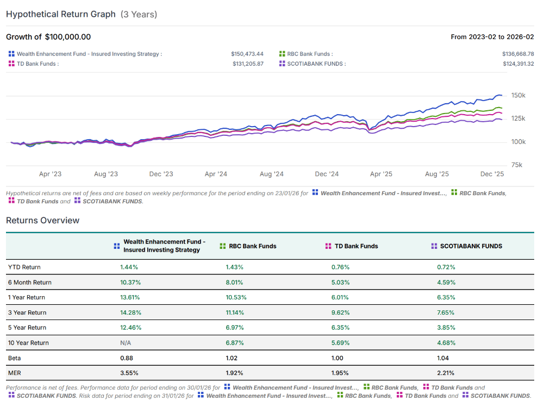Click TD Bank Funds in the Returns table header

click(356, 246)
